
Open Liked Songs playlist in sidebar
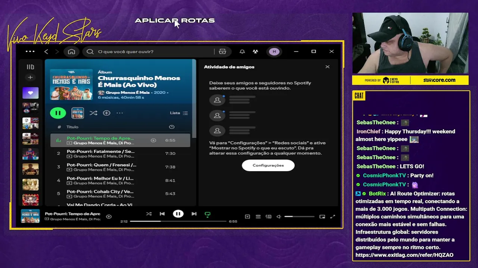point(30,93)
